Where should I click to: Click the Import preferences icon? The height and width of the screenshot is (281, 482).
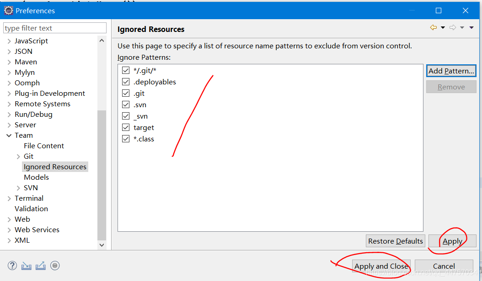(27, 265)
